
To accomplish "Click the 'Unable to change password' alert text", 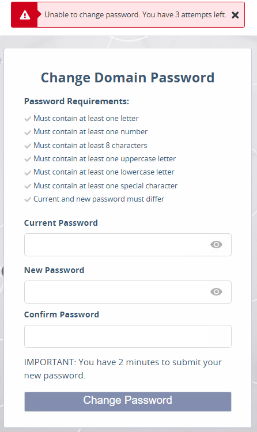I will 135,14.
